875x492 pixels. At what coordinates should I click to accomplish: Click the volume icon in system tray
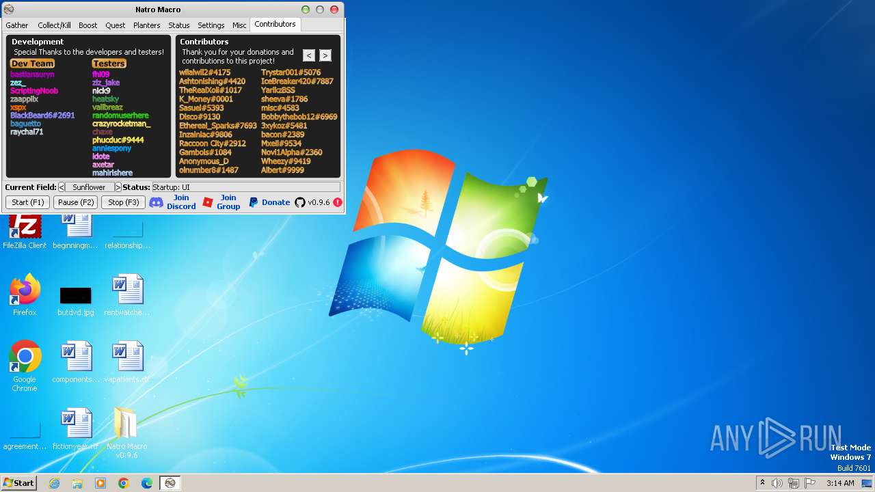(777, 483)
